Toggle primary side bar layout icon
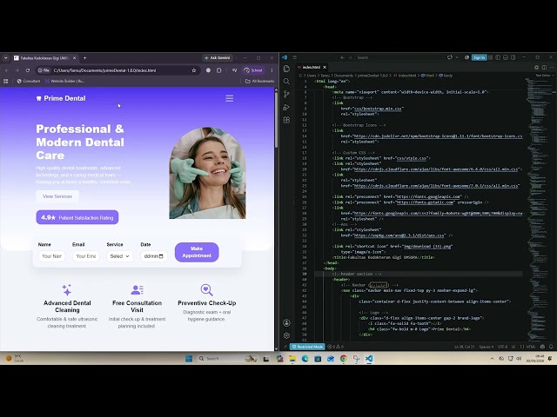The height and width of the screenshot is (417, 557). click(x=498, y=57)
